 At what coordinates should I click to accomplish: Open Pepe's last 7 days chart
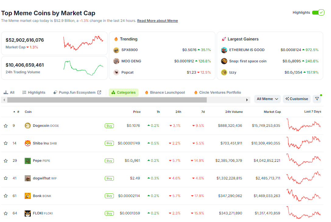(x=304, y=160)
